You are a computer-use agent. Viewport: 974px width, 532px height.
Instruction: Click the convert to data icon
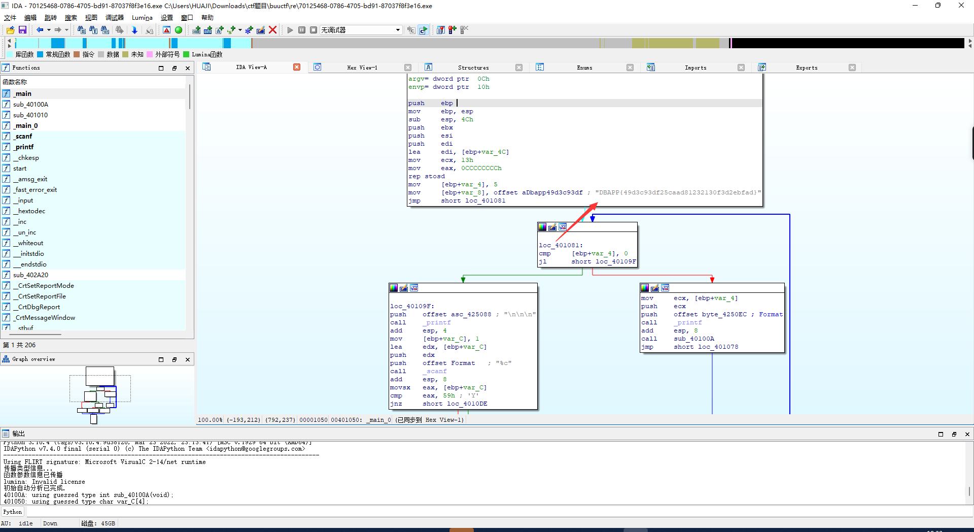pos(208,30)
